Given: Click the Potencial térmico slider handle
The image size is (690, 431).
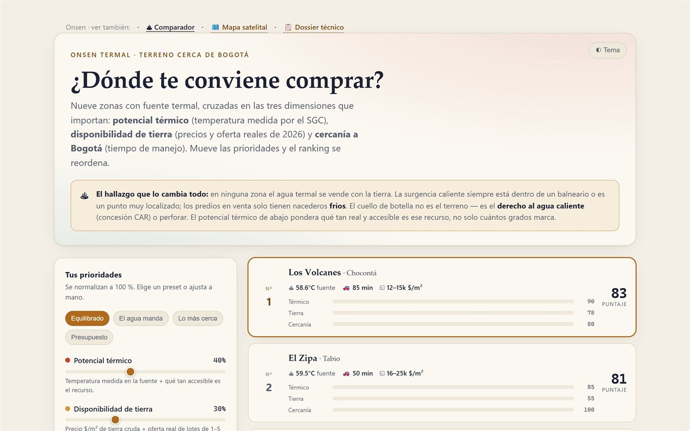Looking at the screenshot, I should [130, 372].
